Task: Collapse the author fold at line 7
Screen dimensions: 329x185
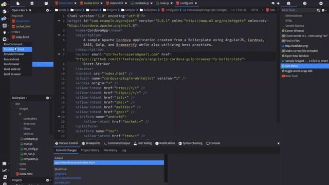Action: pos(59,54)
